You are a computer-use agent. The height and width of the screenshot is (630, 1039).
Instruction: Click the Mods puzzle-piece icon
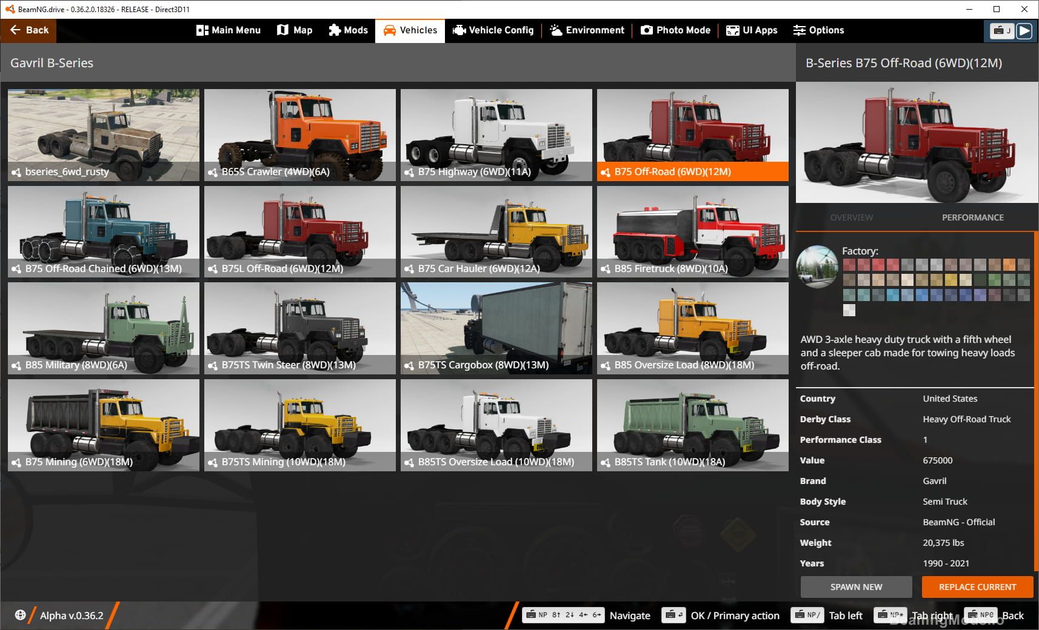coord(334,30)
